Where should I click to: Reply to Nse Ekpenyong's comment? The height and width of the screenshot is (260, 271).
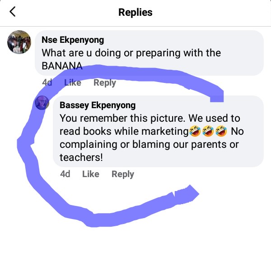105,83
